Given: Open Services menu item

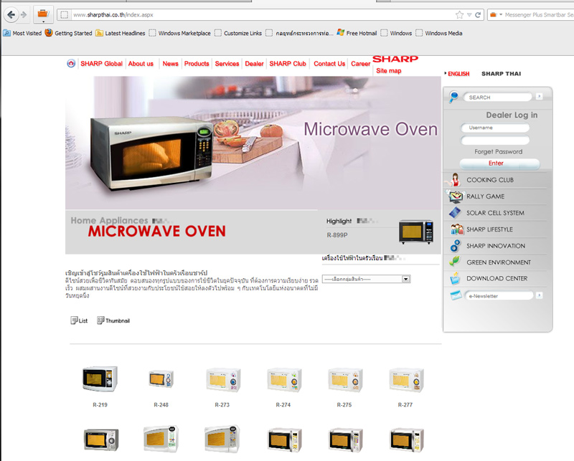Looking at the screenshot, I should (227, 64).
